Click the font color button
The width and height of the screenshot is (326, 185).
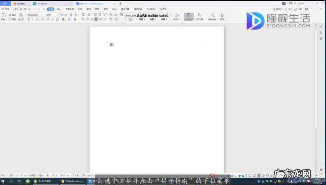pyautogui.click(x=69, y=19)
